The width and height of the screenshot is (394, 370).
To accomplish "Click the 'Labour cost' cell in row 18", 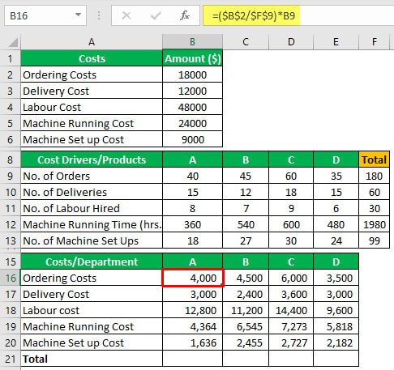I will click(x=92, y=310).
